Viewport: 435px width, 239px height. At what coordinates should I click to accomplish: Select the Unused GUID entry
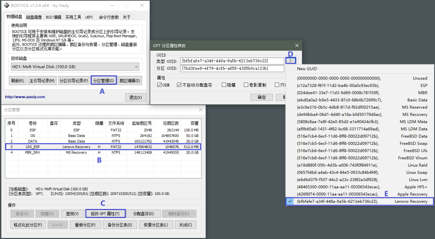[x=360, y=78]
